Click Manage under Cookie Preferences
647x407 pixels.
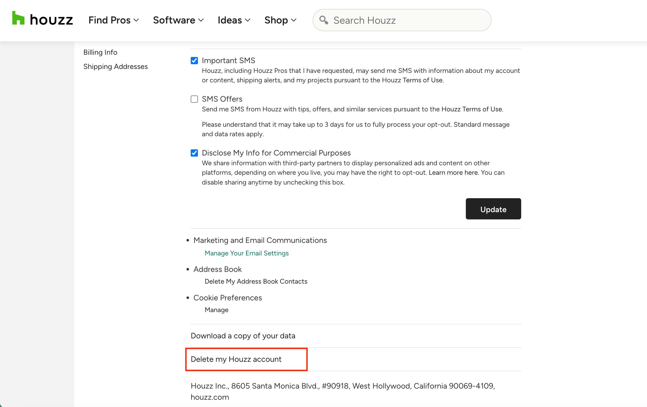[216, 310]
